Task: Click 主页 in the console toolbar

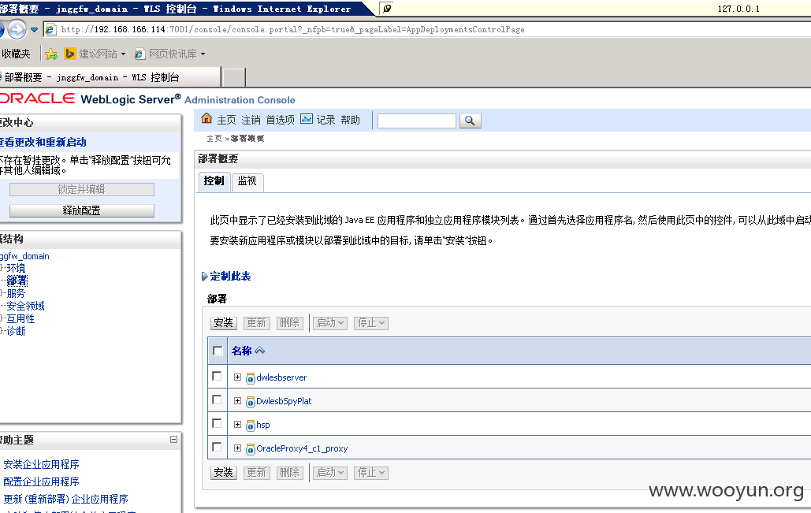Action: tap(226, 120)
